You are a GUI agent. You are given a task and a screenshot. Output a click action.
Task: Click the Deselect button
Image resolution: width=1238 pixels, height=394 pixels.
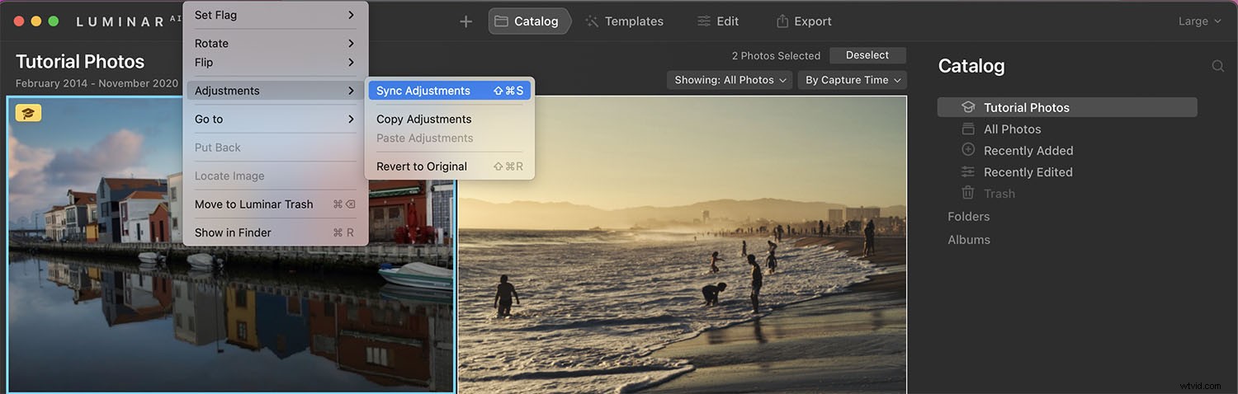867,55
